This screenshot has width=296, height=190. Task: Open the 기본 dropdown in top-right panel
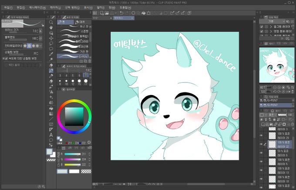(x=272, y=21)
